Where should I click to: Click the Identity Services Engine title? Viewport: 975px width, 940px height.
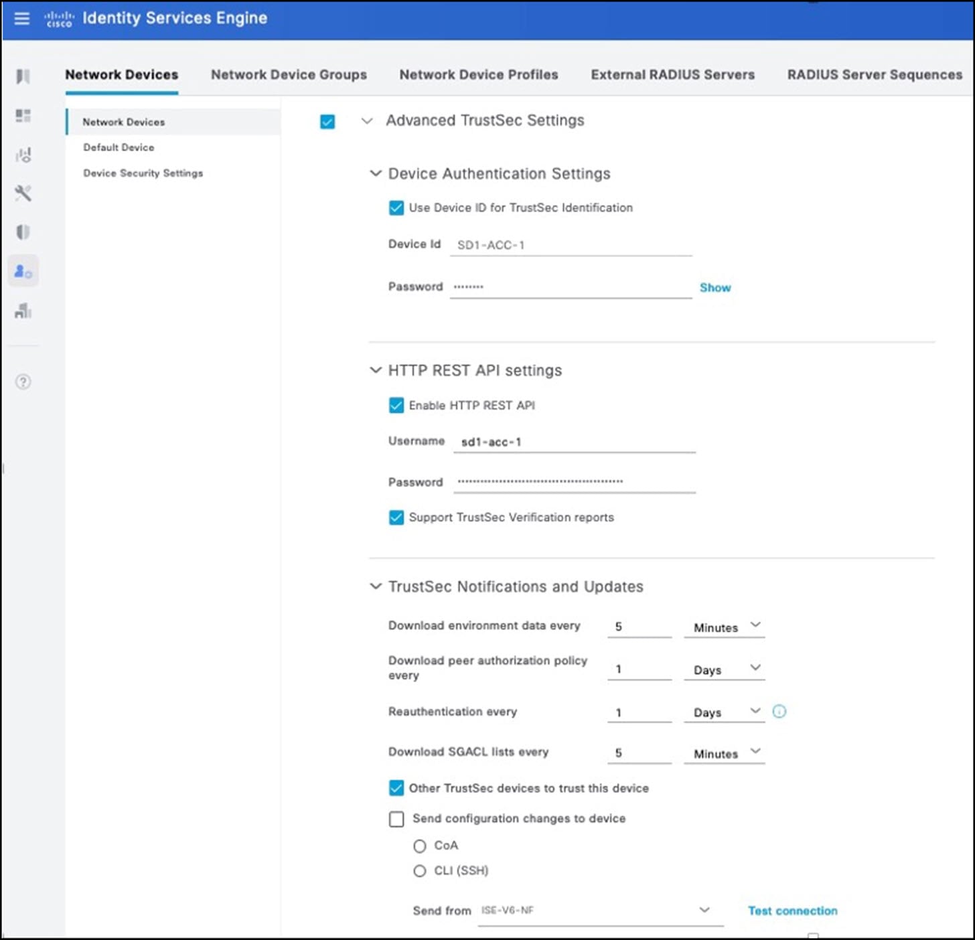tap(175, 18)
